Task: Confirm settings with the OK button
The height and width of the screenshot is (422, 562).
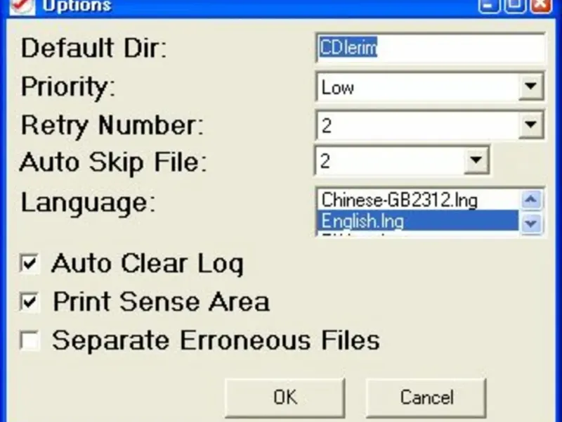Action: [285, 397]
